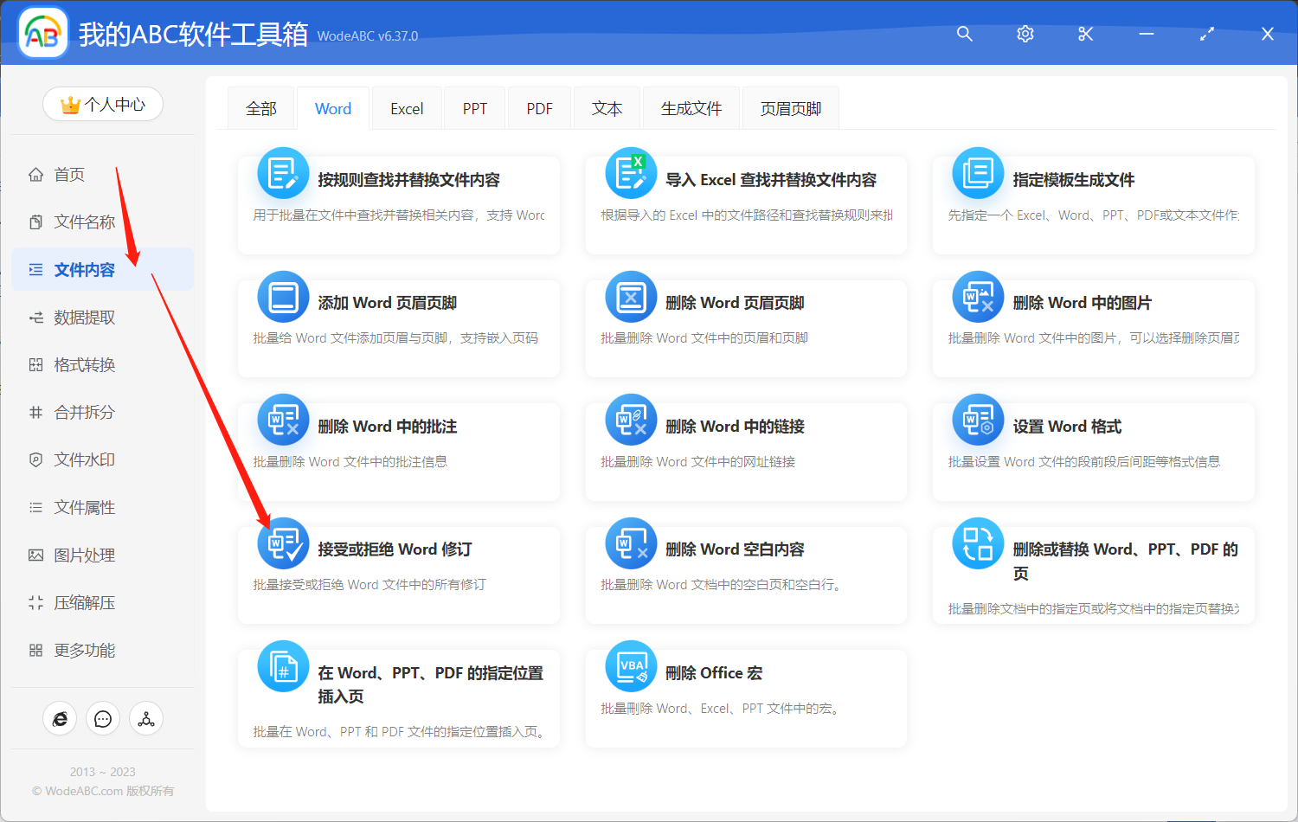This screenshot has height=822, width=1298.
Task: Open 个人中心
Action: tap(103, 104)
